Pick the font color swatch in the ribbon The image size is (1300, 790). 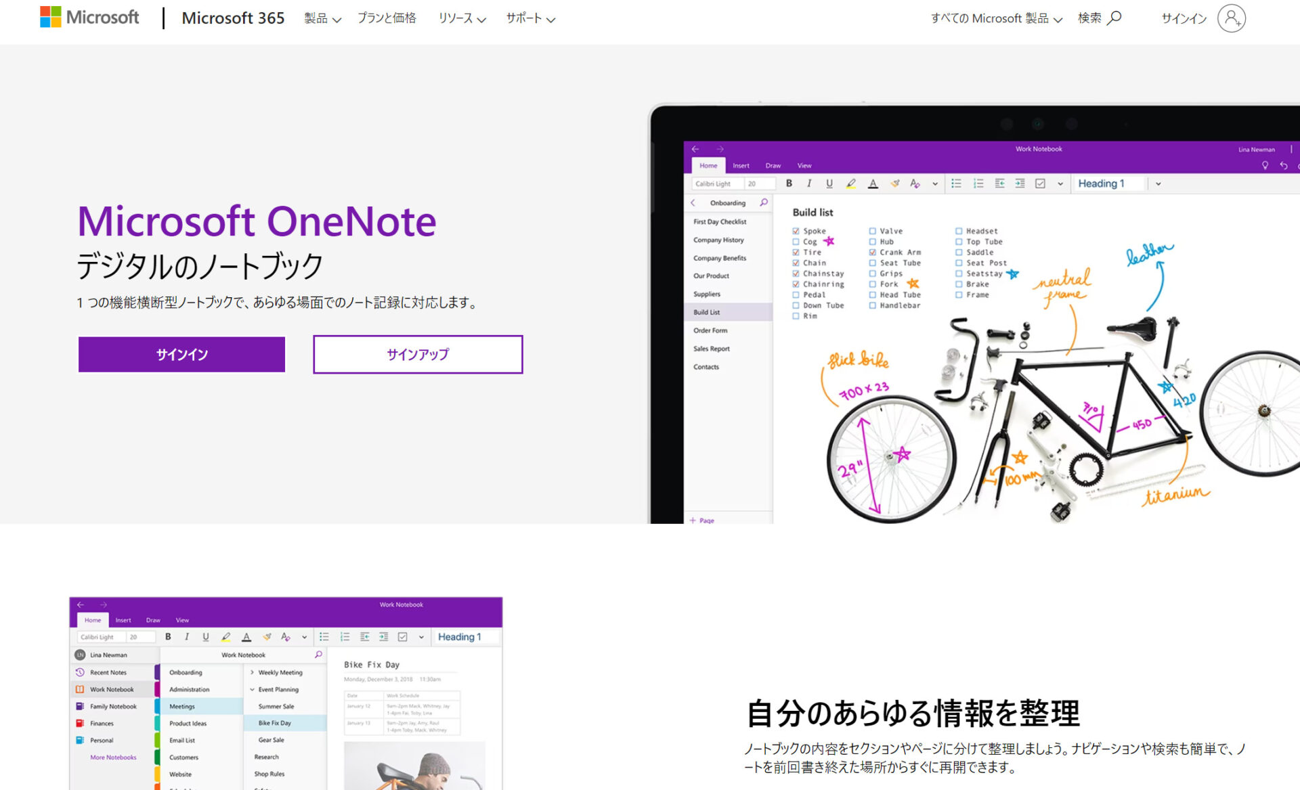click(873, 183)
